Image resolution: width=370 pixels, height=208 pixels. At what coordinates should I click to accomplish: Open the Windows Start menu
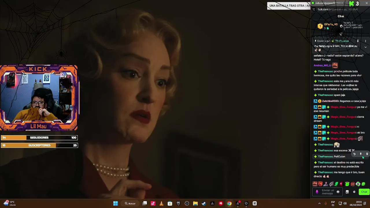115,203
